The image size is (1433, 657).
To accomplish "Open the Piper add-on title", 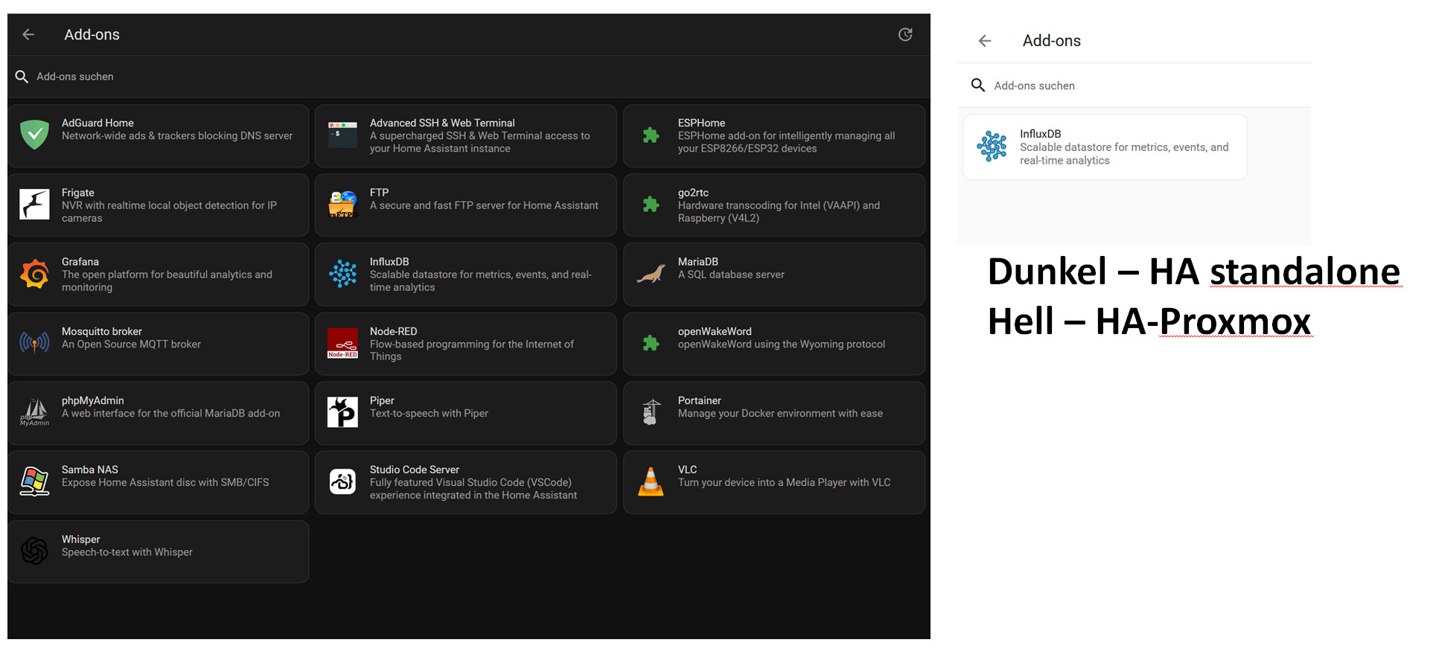I will (382, 400).
